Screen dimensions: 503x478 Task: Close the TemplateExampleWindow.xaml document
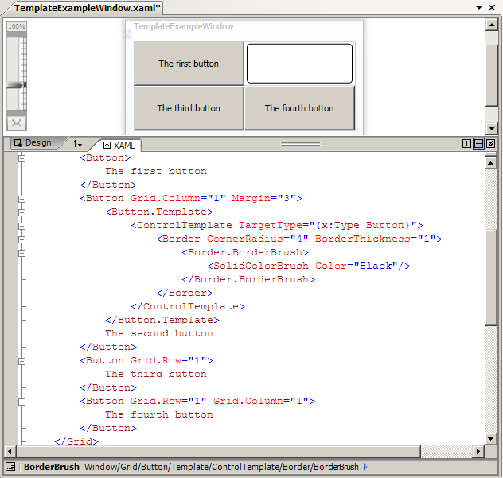(492, 7)
